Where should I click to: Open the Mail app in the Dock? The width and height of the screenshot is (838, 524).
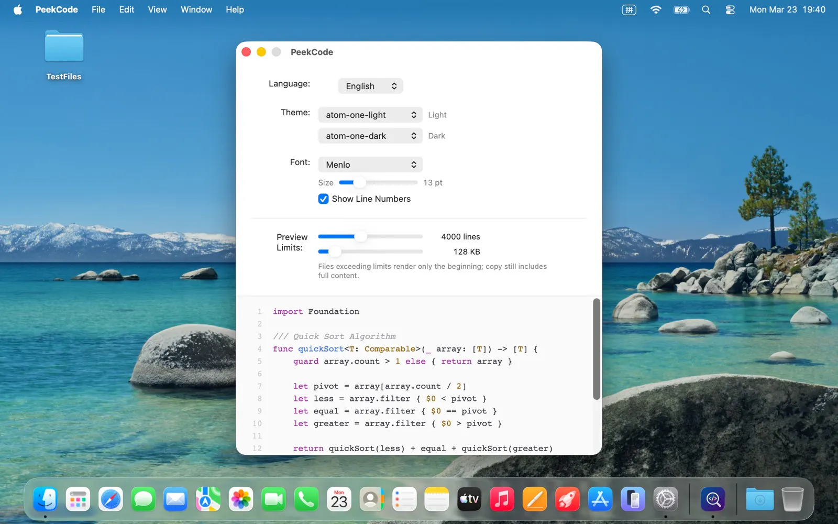175,499
